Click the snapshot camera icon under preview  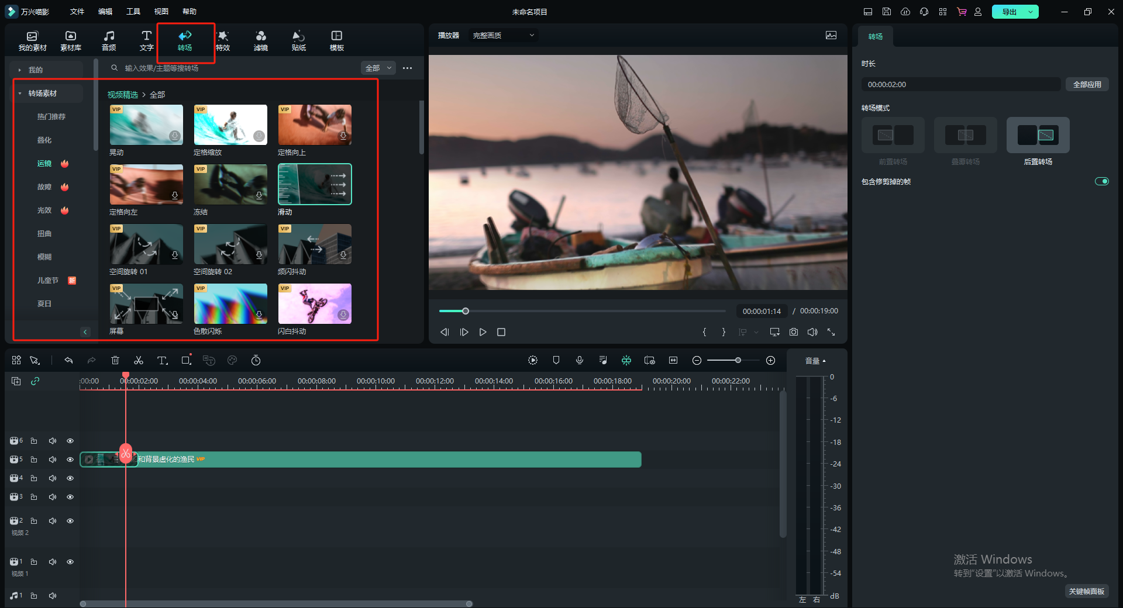tap(794, 332)
